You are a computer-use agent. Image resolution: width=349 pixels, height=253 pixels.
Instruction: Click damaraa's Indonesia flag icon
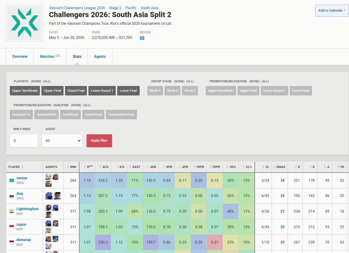click(x=12, y=242)
